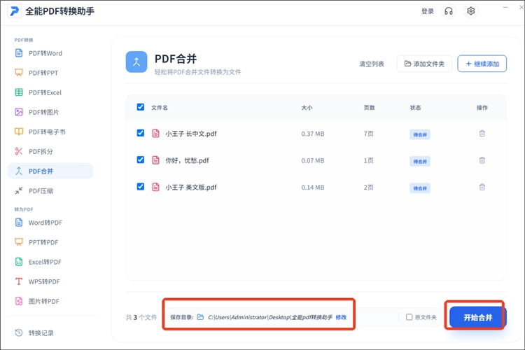Enable the 原文件夹 checkbox

coord(409,317)
